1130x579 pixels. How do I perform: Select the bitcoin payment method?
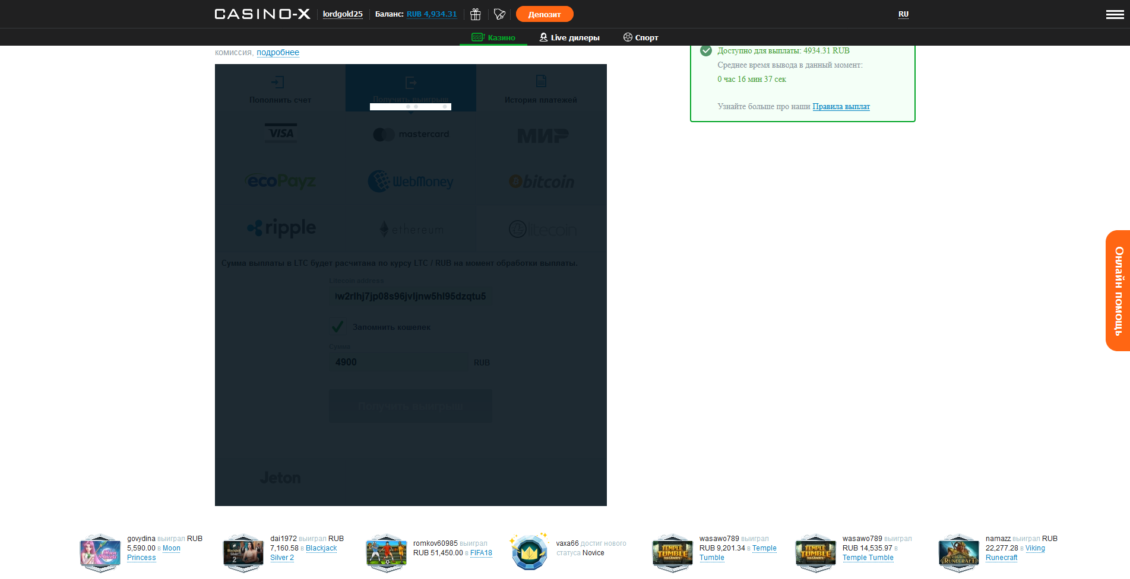pos(542,182)
